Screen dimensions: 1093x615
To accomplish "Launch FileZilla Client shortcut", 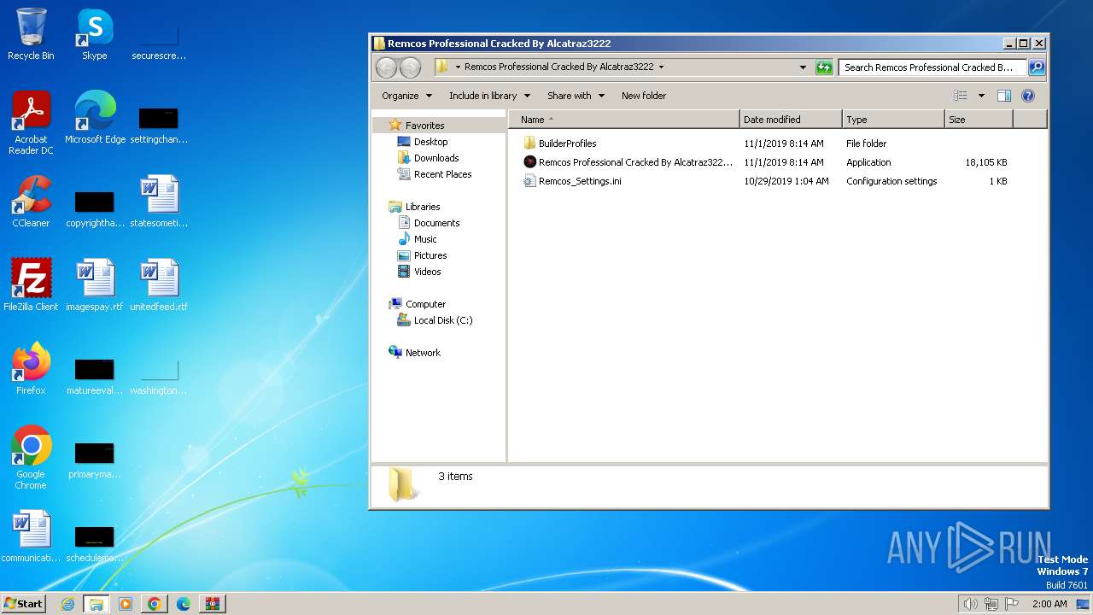I will coord(31,285).
